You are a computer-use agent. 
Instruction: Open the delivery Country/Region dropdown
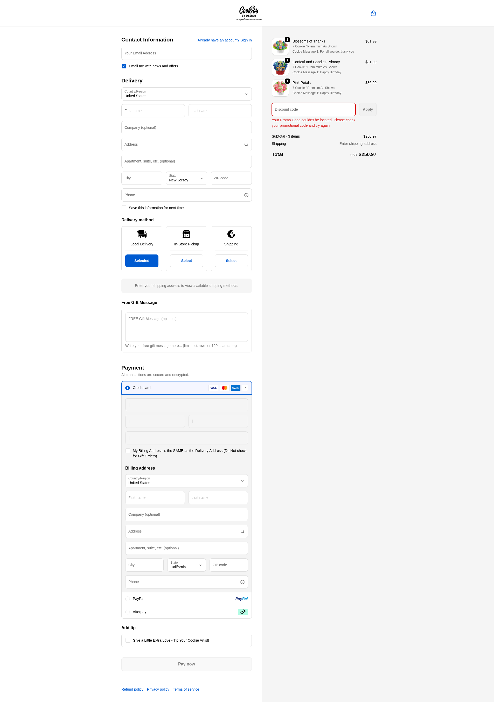[186, 94]
